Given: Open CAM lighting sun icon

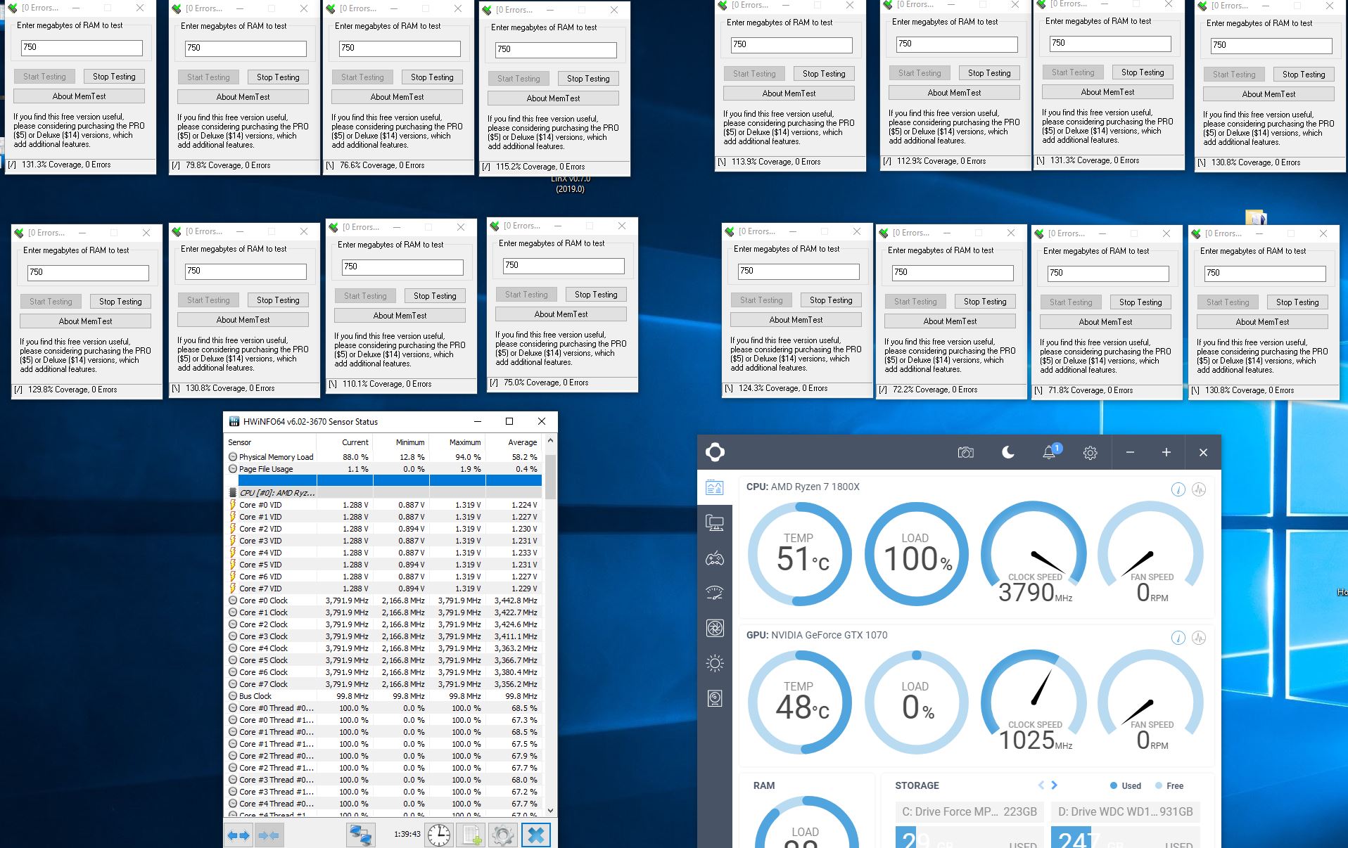Looking at the screenshot, I should coord(715,663).
